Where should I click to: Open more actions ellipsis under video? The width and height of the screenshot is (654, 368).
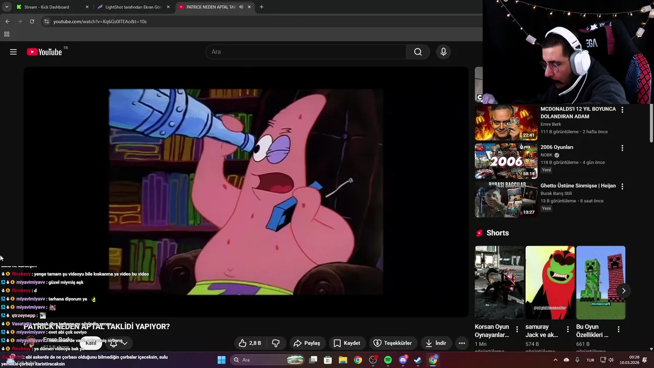(462, 343)
